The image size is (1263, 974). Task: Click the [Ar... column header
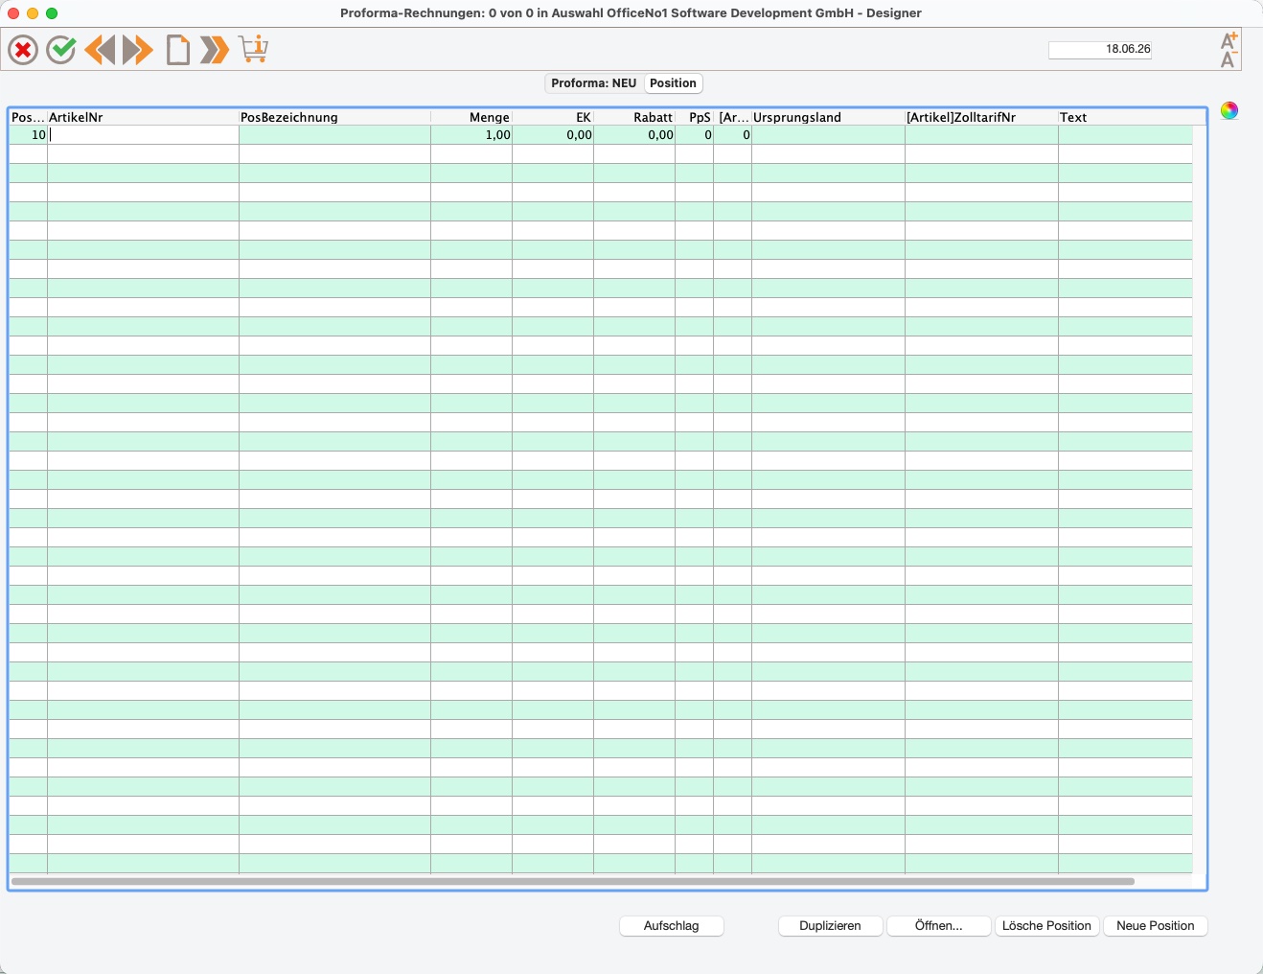732,117
